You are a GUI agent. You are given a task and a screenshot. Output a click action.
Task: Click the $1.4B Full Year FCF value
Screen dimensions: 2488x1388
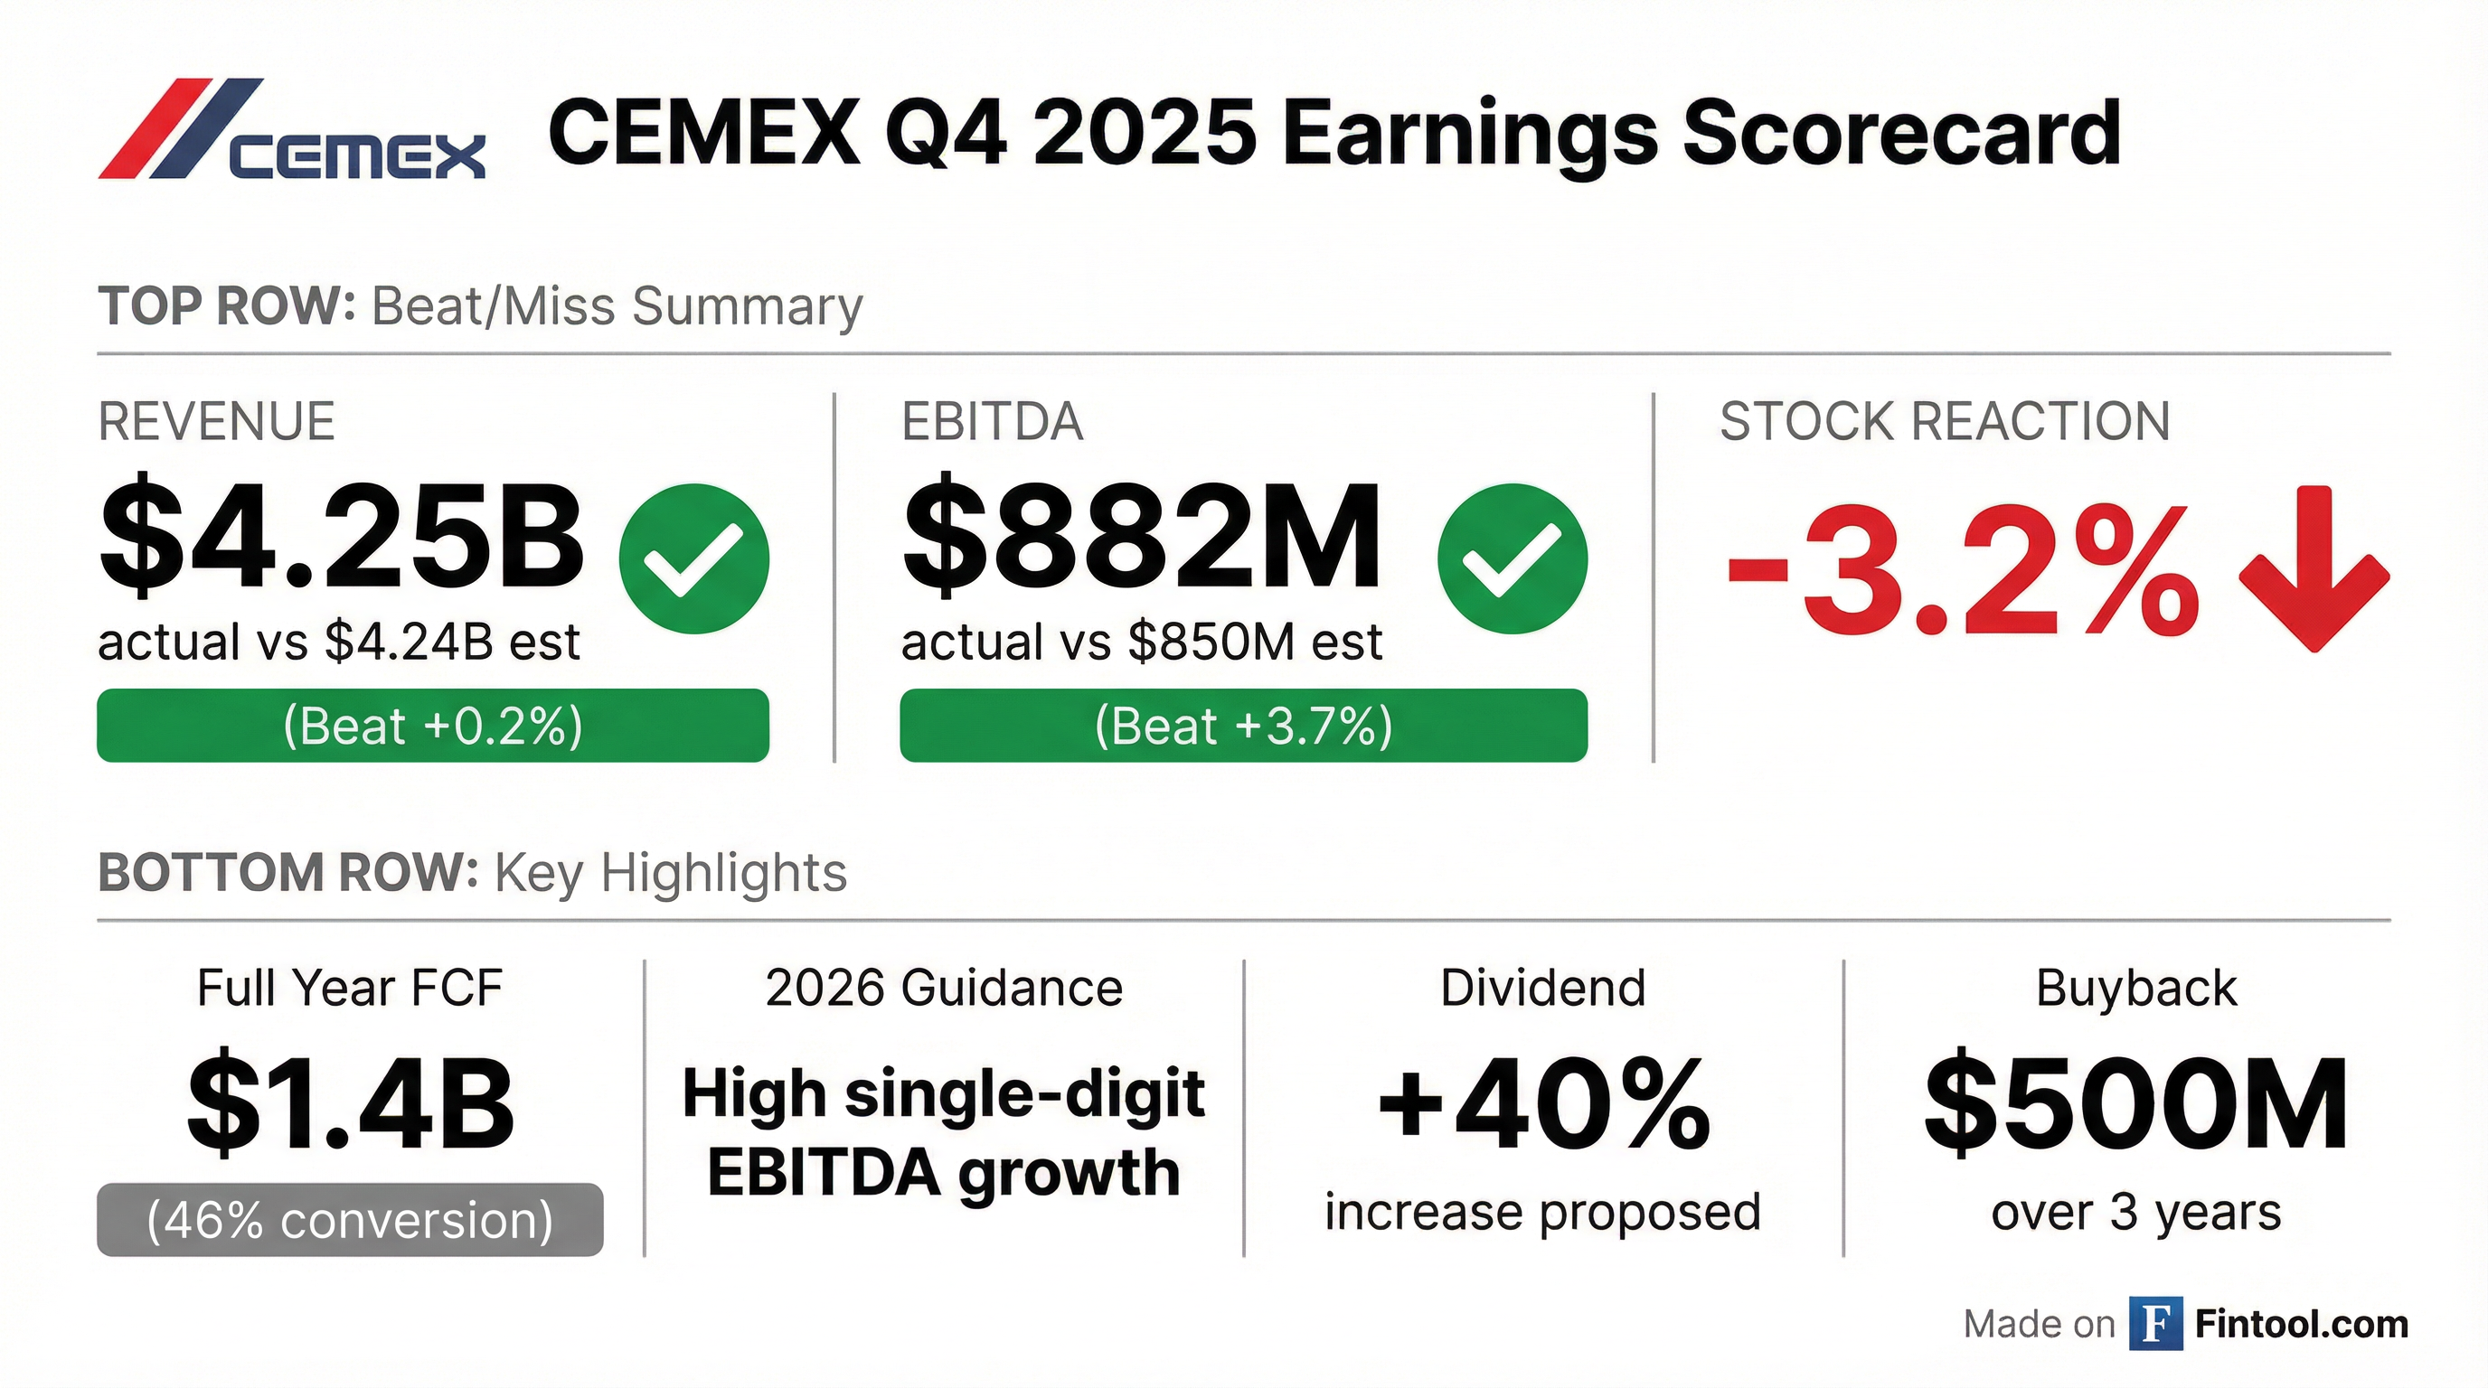point(350,1103)
